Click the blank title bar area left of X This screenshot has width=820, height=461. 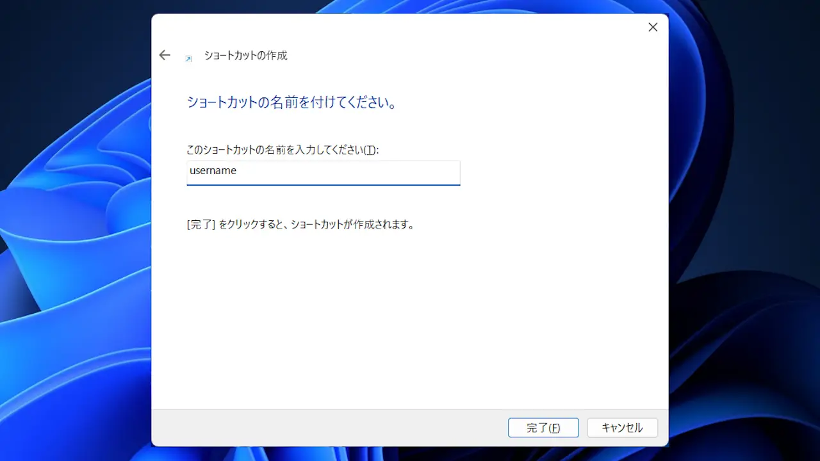[x=448, y=28]
